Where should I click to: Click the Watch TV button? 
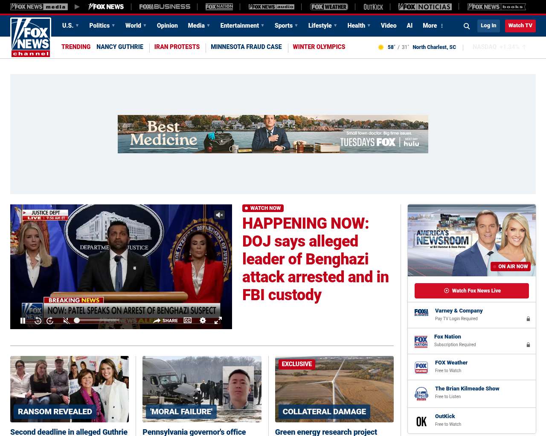(x=520, y=26)
